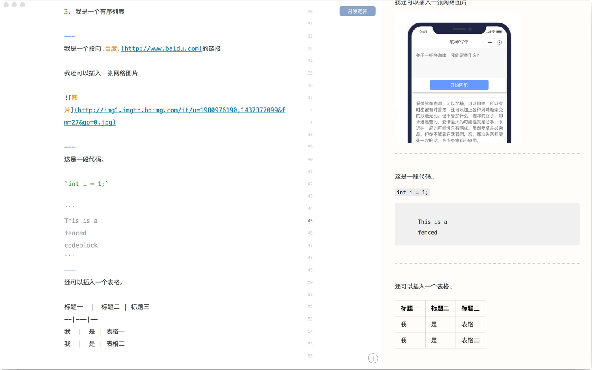Viewport: 592px width, 370px height.
Task: Open the circled T typography icon
Action: pyautogui.click(x=373, y=358)
